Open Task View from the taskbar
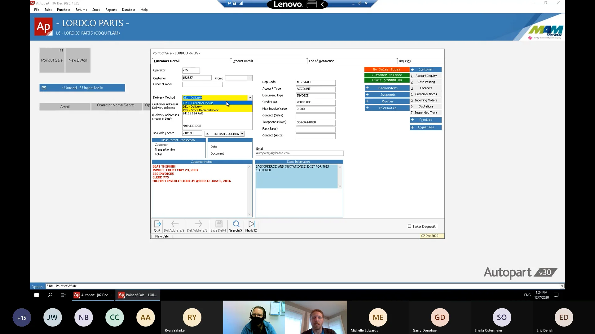This screenshot has width=595, height=334. point(63,295)
